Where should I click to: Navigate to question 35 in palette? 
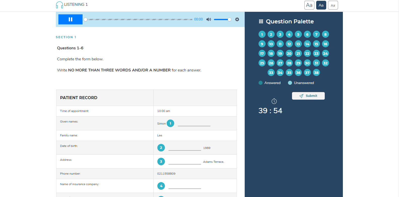[289, 73]
